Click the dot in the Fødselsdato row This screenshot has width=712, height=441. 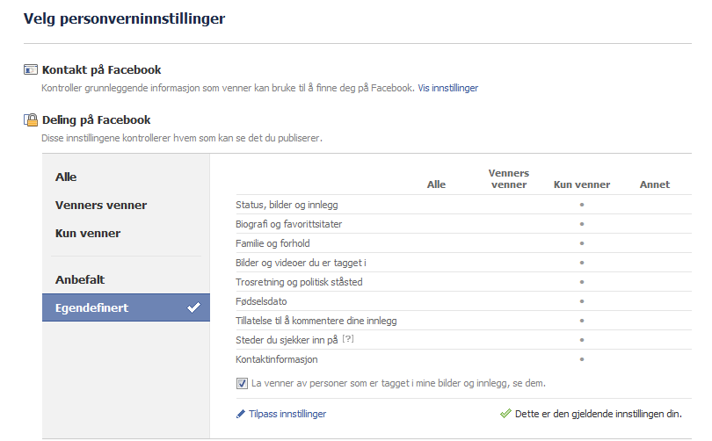[x=582, y=301]
